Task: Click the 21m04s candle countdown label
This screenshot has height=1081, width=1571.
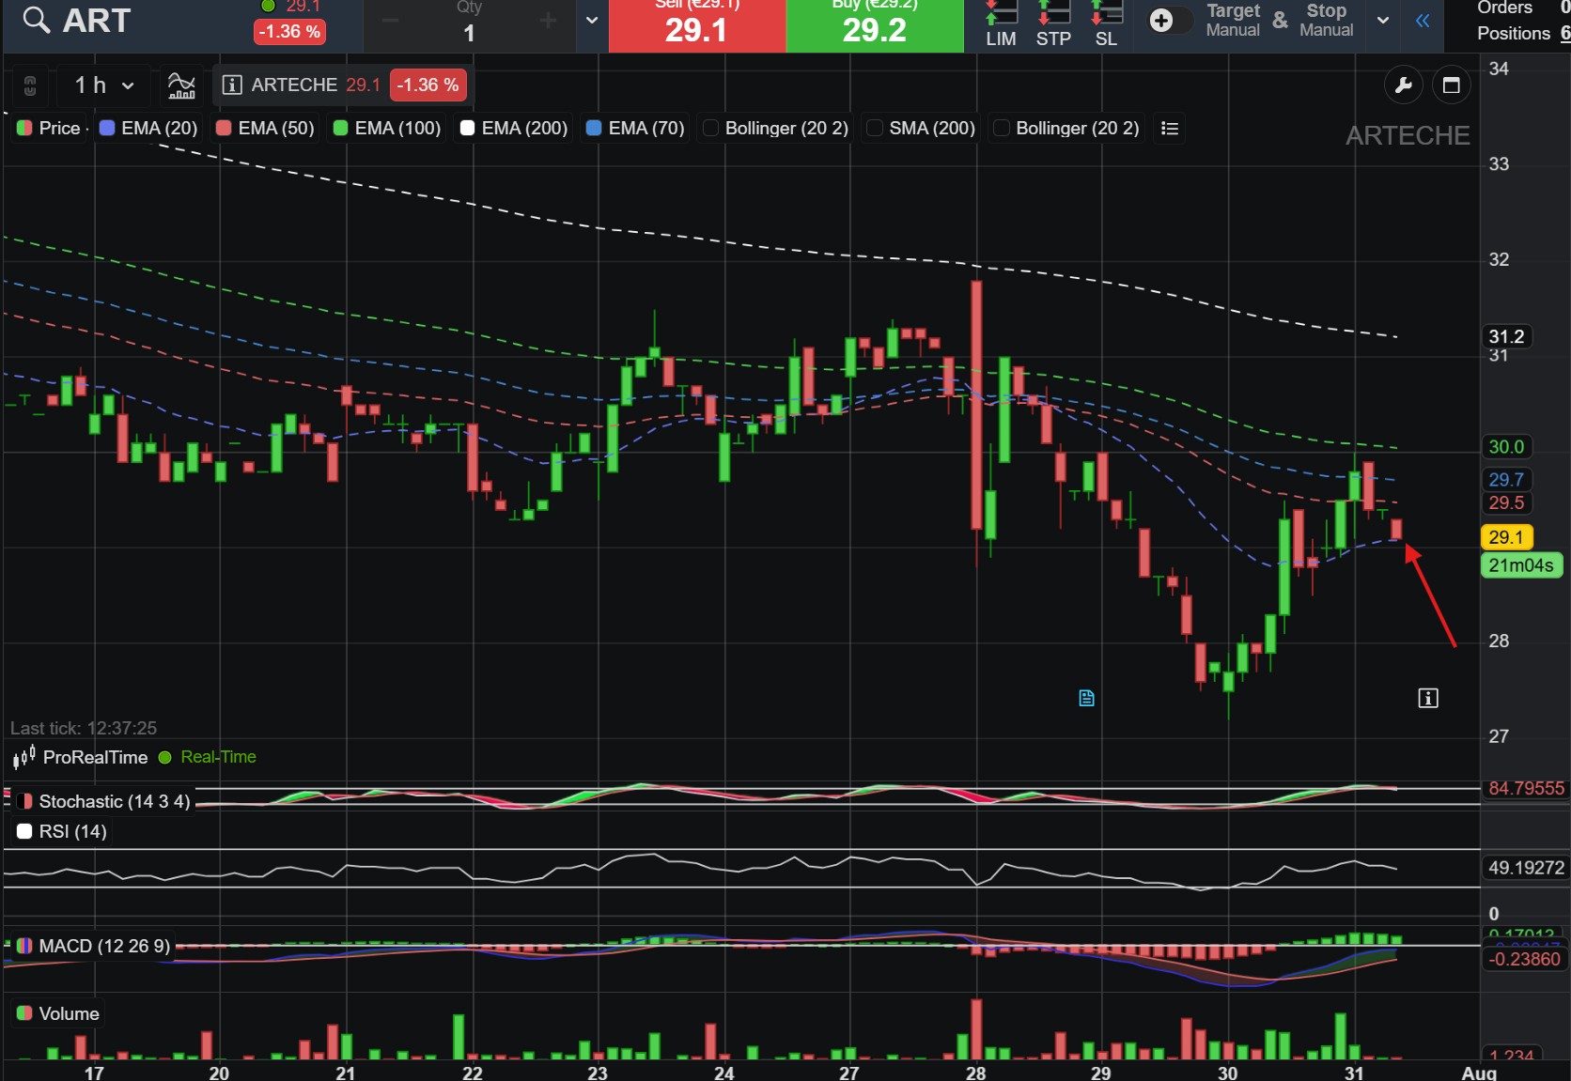Action: [x=1521, y=565]
